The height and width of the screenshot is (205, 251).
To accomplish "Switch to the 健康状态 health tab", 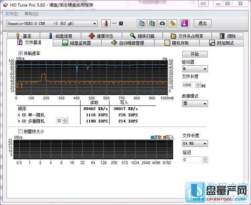I will (101, 36).
